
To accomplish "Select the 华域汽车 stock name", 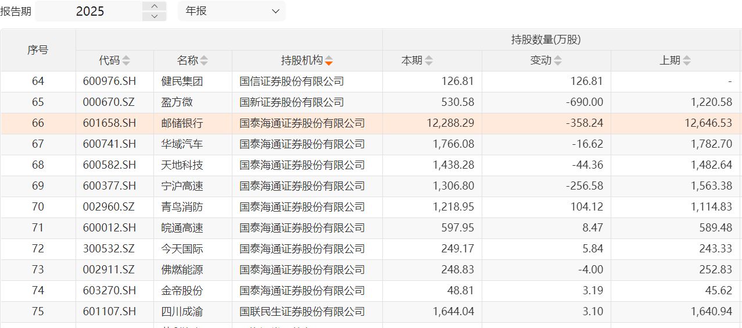I will [182, 144].
